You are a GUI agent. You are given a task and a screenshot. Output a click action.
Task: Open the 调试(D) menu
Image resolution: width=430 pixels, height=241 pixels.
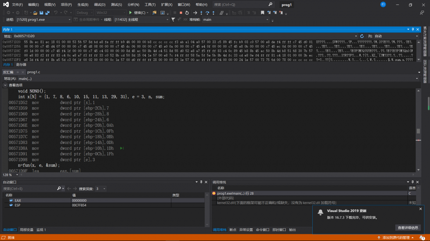point(100,5)
